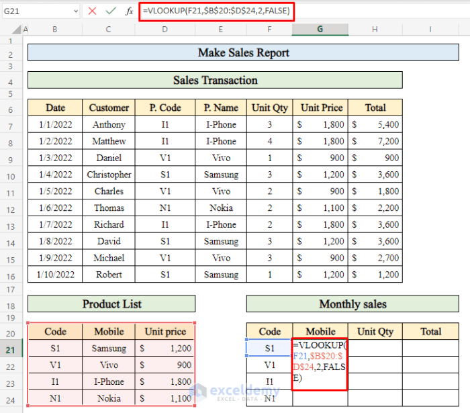Screen dimensions: 470x413
Task: Click the customer cell 'Thomas'
Action: [x=109, y=208]
